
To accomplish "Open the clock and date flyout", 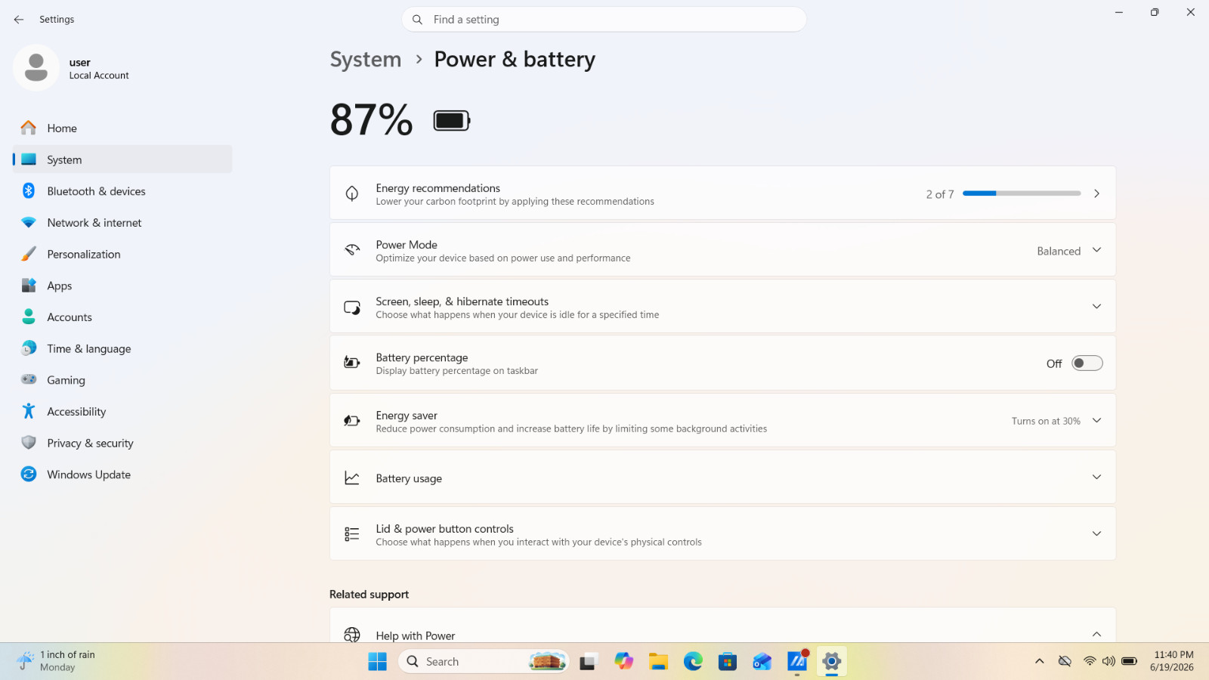I will (1172, 661).
